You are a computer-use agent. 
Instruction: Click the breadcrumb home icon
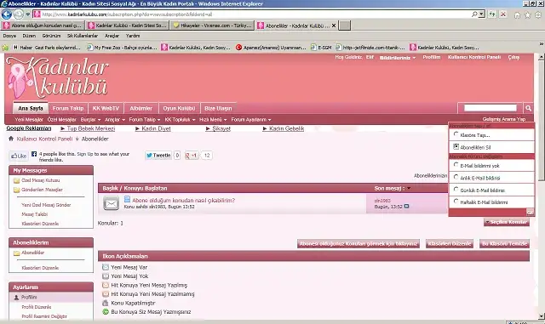coord(11,139)
